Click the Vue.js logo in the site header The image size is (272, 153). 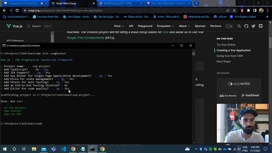click(14, 26)
